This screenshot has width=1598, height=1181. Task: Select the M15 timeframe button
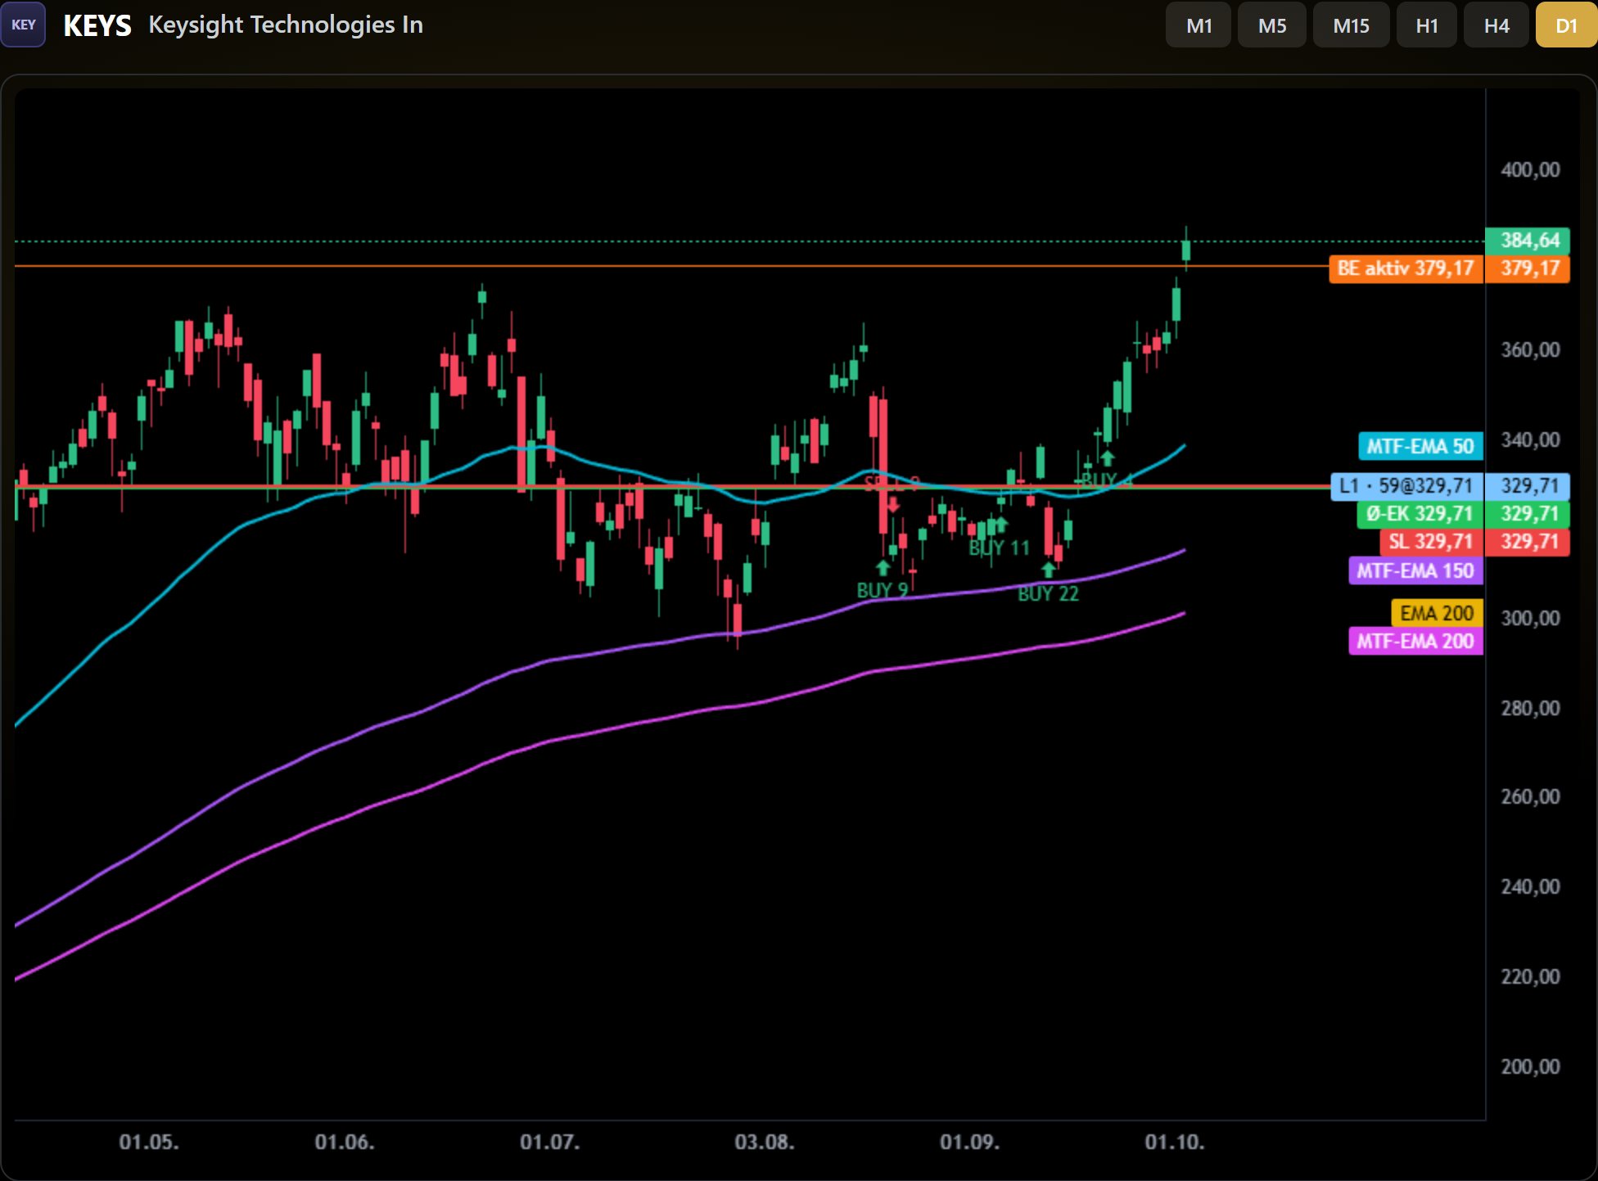(x=1351, y=25)
